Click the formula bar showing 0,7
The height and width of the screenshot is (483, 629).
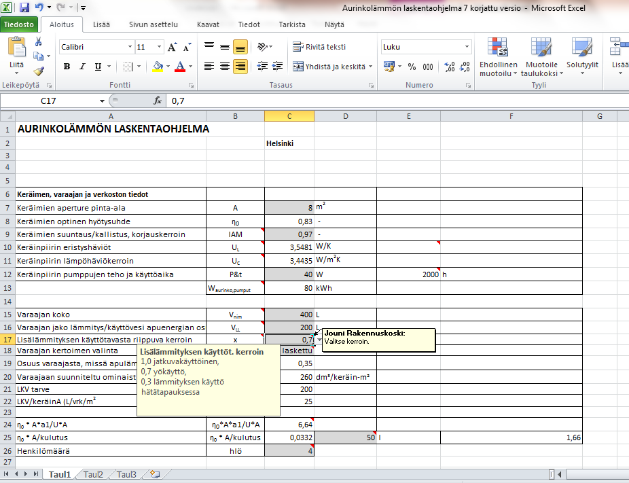click(x=397, y=101)
